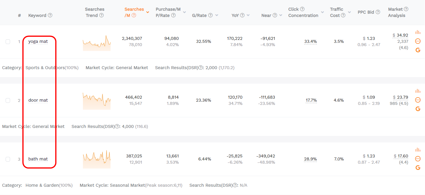Click help icon next to Keyword header
Image resolution: width=425 pixels, height=195 pixels.
(50, 15)
